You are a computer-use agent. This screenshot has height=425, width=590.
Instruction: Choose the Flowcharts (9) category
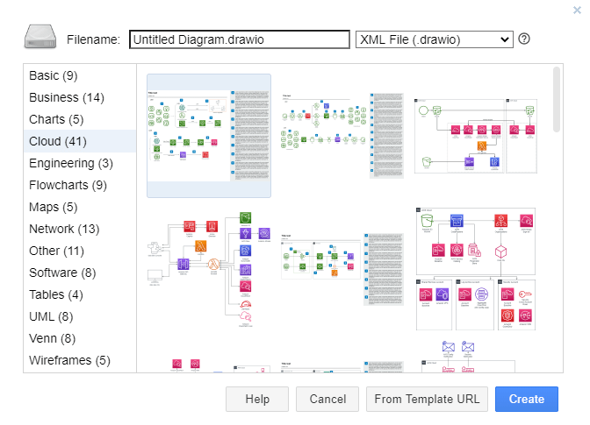[68, 185]
